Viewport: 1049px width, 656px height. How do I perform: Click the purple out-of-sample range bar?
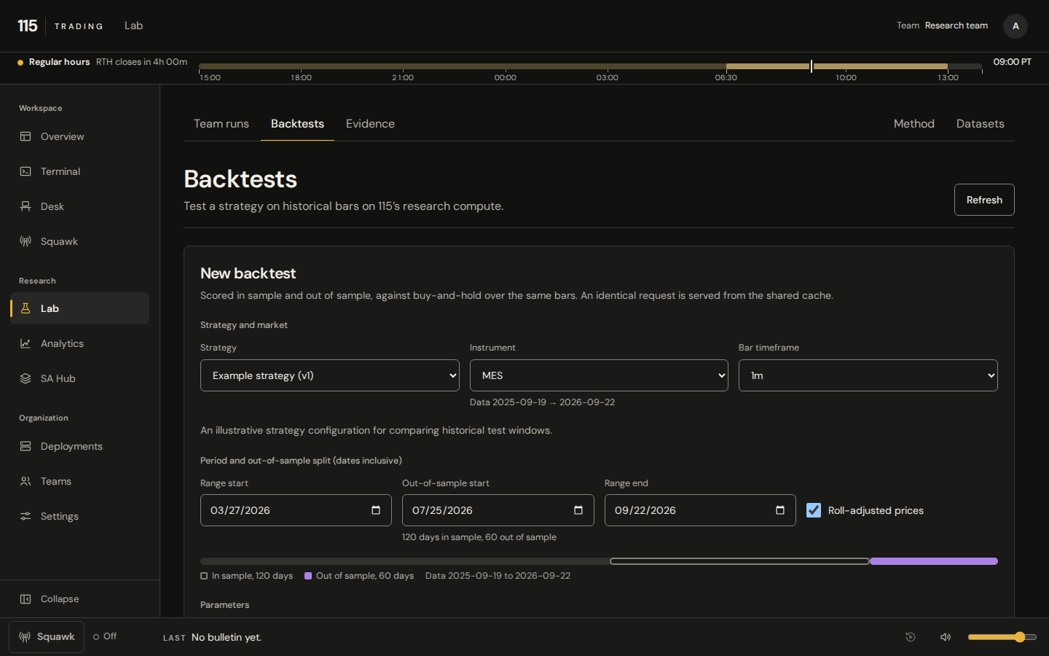(x=934, y=561)
